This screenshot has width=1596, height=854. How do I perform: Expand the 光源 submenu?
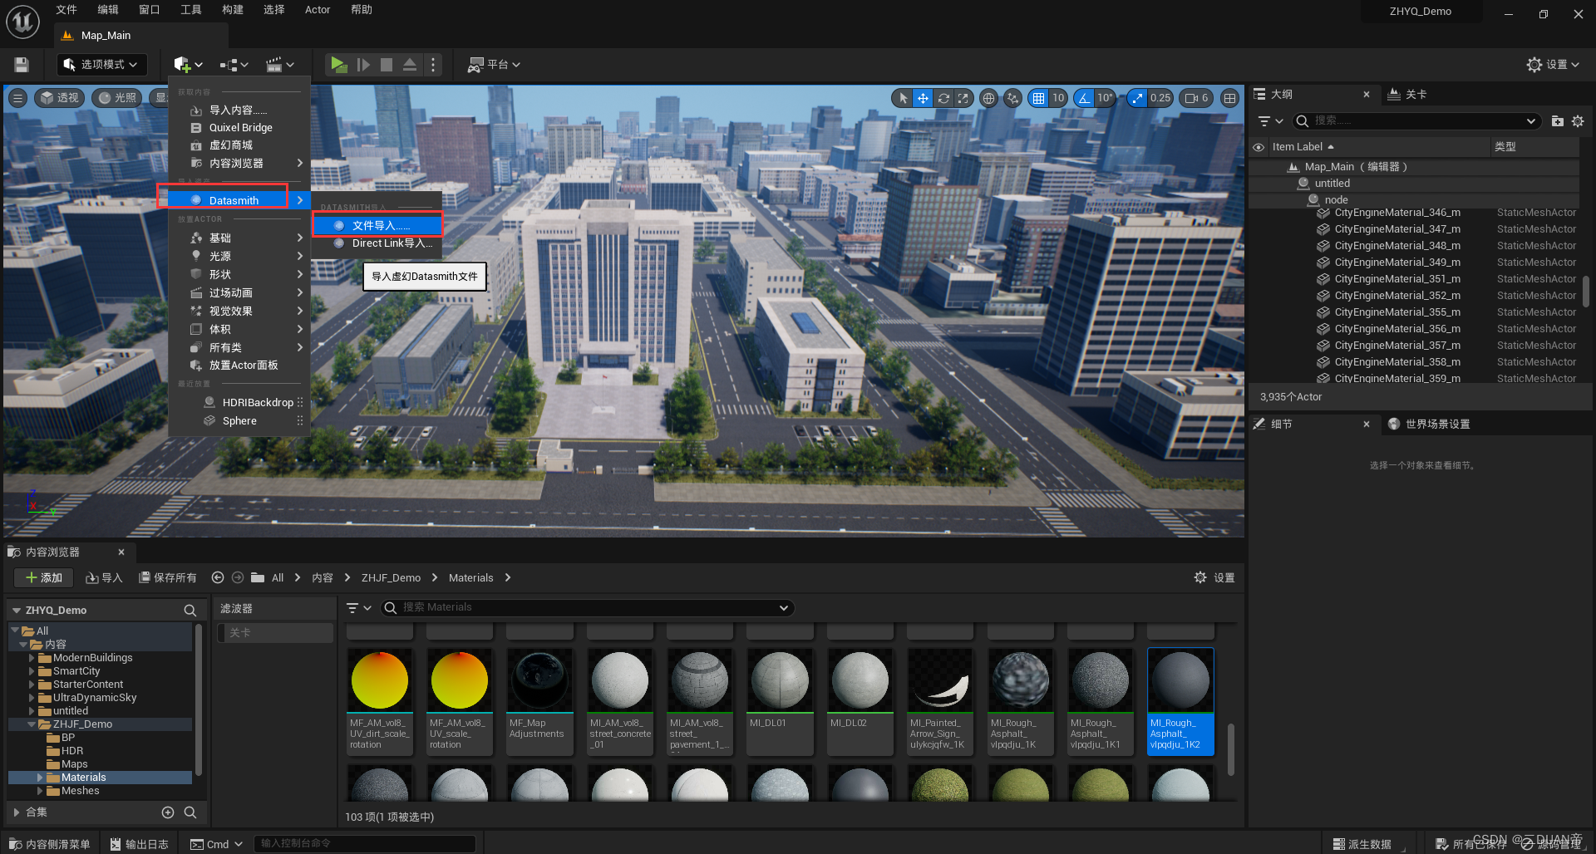coord(220,256)
